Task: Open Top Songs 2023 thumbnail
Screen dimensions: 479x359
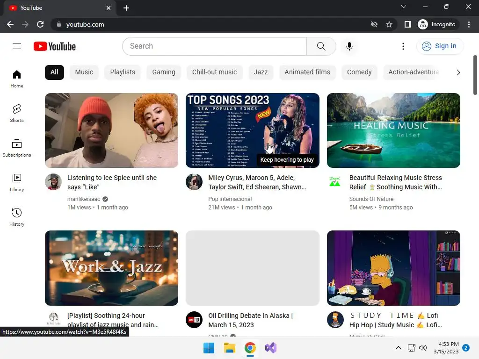Action: (252, 130)
